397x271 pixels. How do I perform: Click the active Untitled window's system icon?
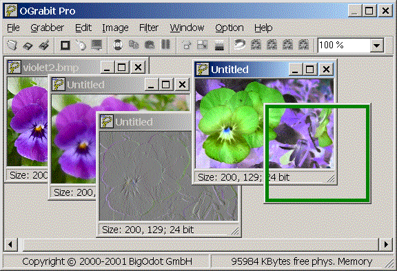203,69
